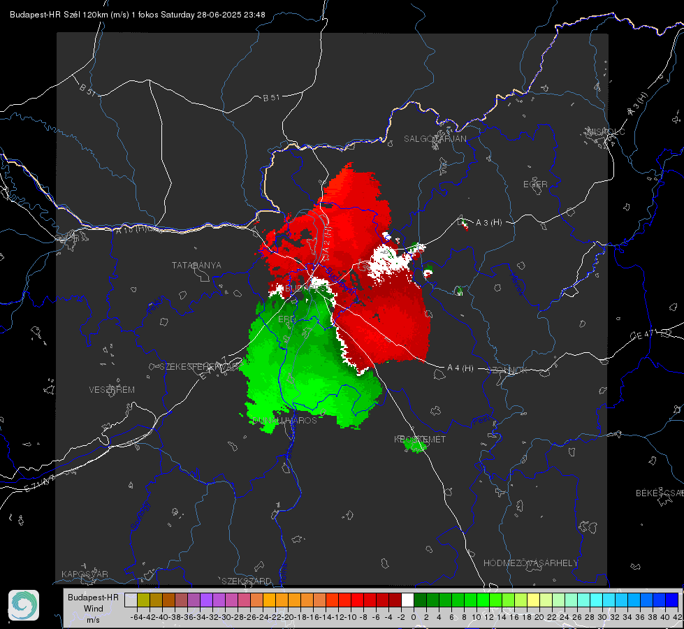Click the radar title text with date
The height and width of the screenshot is (629, 684).
tap(138, 15)
